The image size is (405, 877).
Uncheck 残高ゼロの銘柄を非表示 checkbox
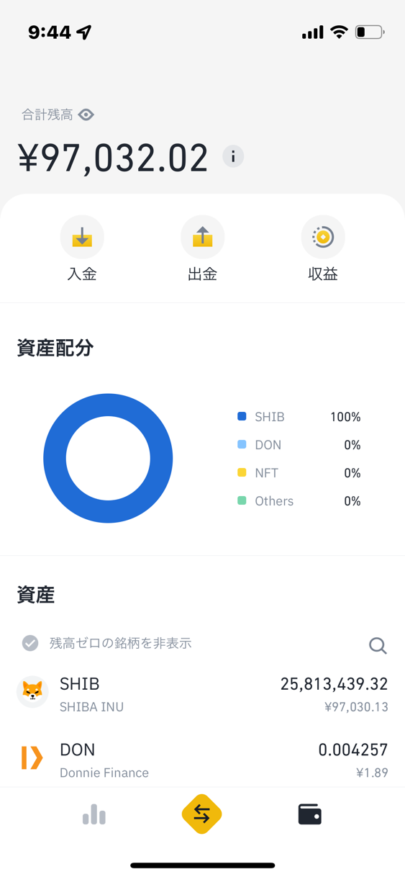click(30, 643)
